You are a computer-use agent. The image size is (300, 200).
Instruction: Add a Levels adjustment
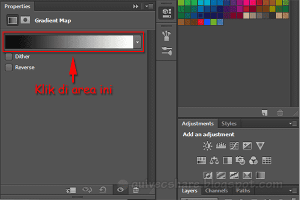point(221,146)
